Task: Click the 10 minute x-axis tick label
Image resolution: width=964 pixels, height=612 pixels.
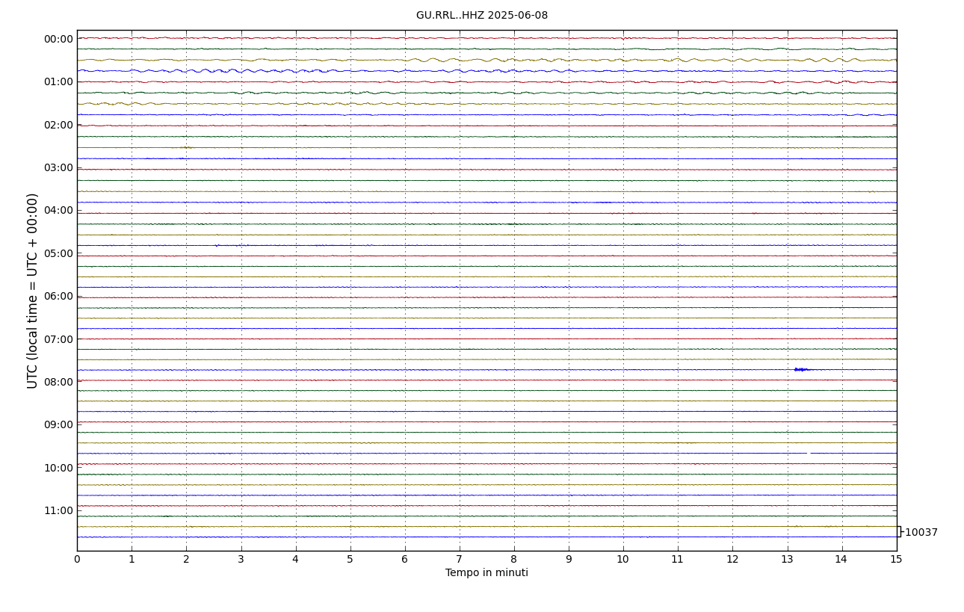Action: point(622,560)
